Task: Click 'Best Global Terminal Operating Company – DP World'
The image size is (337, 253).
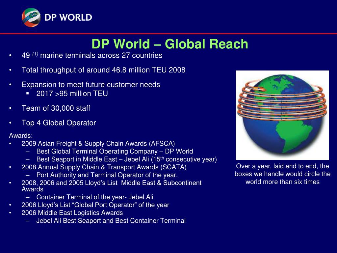Action: (115, 151)
